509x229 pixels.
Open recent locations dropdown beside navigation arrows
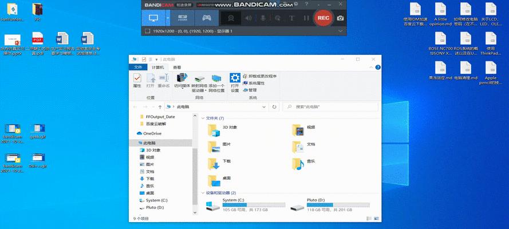click(x=153, y=106)
